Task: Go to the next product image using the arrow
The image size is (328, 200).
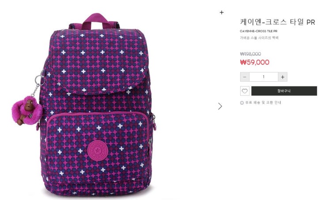Action: [x=220, y=106]
